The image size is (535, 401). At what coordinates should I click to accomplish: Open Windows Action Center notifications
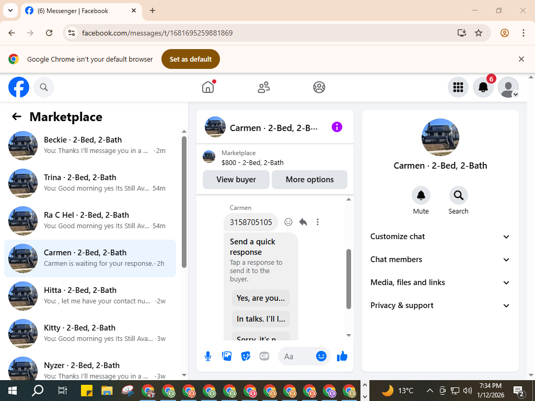tap(519, 391)
